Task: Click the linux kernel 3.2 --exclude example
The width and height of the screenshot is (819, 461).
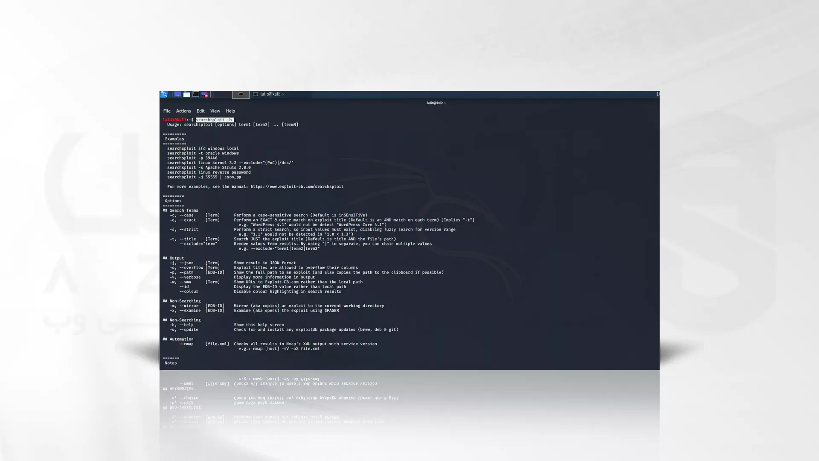Action: tap(230, 163)
